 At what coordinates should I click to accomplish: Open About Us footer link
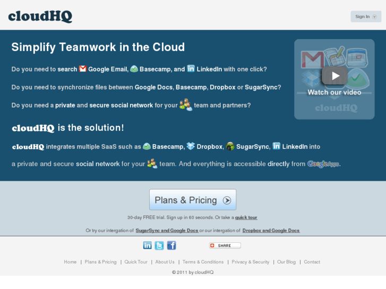pyautogui.click(x=165, y=262)
